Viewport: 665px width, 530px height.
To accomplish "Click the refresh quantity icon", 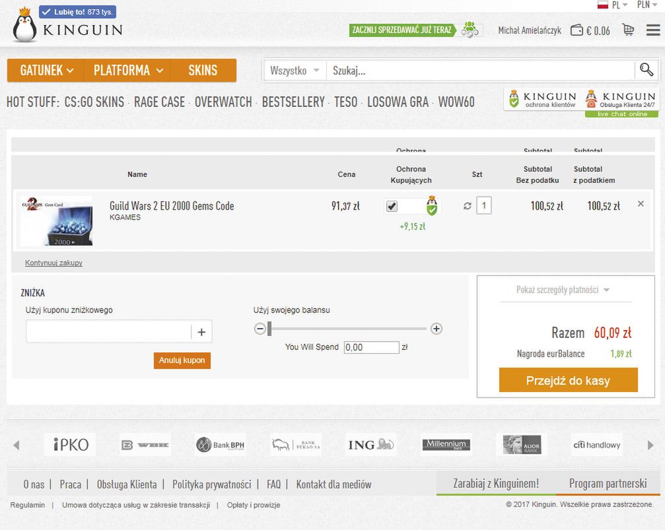I will pos(468,206).
